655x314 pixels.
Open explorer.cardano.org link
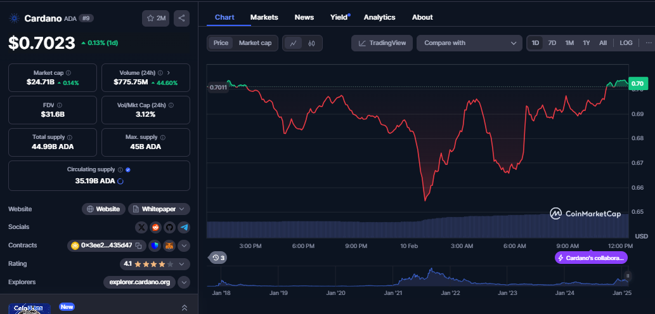(x=139, y=282)
